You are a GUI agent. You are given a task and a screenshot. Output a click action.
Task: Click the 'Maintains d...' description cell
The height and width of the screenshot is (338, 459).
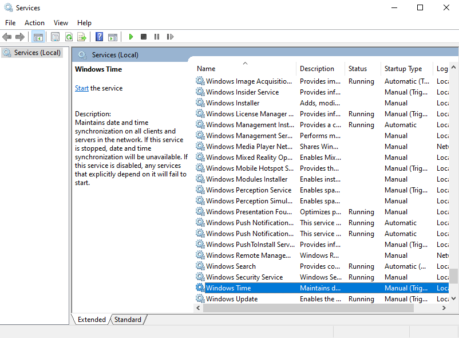[x=320, y=288]
